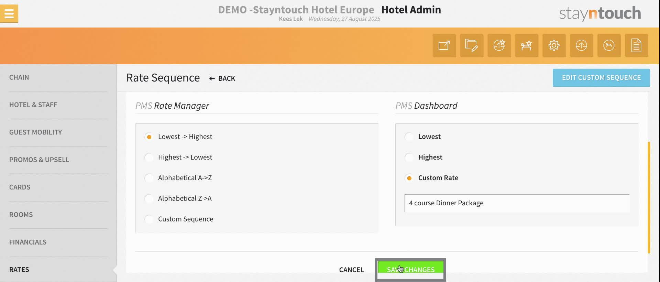Click the PMS Dashboard heading
The height and width of the screenshot is (282, 660).
click(426, 106)
